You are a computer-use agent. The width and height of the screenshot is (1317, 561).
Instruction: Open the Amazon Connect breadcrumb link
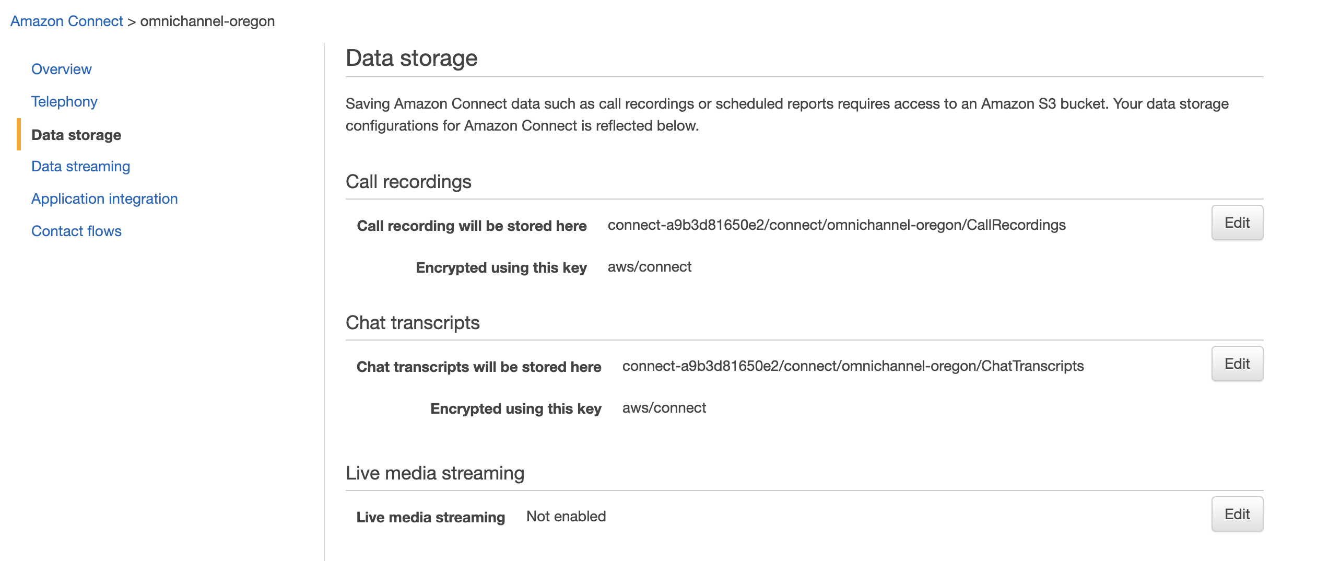pyautogui.click(x=67, y=21)
